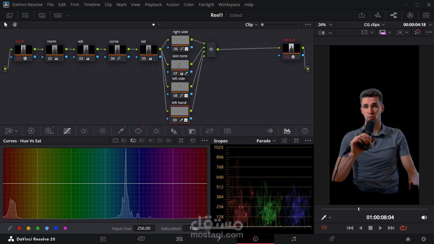The image size is (434, 244).
Task: Open project settings gear icon
Action: 423,239
